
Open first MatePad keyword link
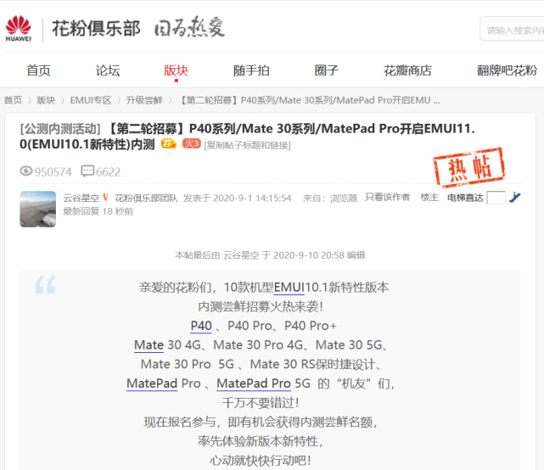[x=152, y=383]
